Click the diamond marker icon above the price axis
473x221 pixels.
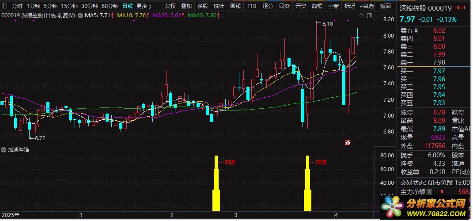point(362,16)
